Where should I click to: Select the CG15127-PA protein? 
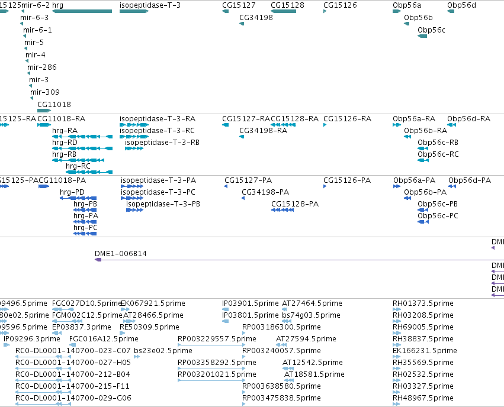point(226,186)
